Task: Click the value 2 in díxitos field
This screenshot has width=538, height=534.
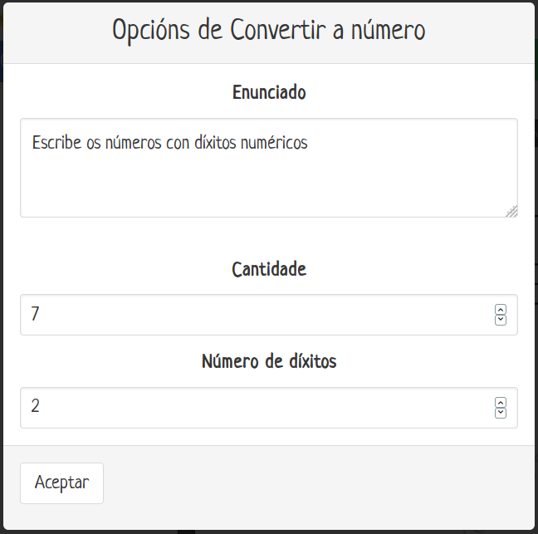Action: (36, 408)
